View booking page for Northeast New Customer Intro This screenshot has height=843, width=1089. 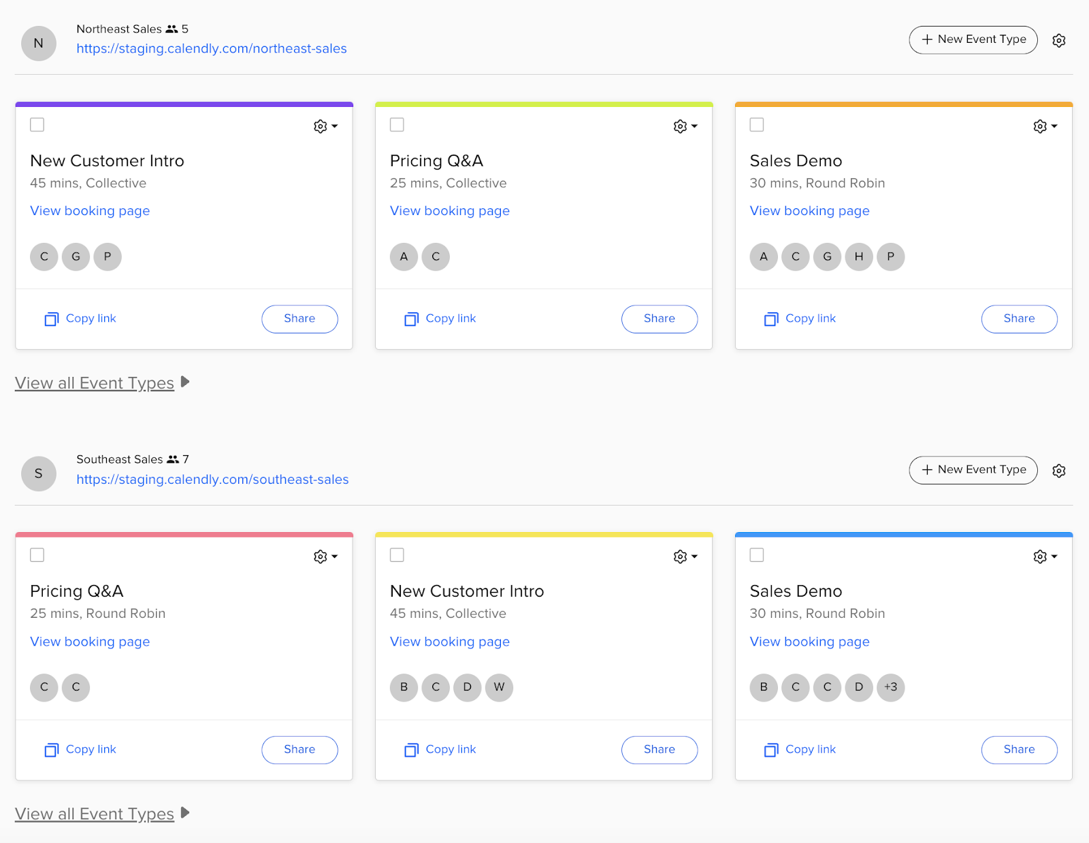[90, 211]
